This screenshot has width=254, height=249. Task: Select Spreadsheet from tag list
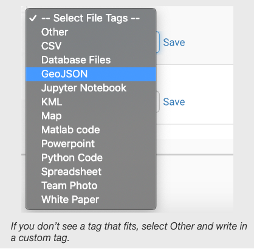(x=91, y=172)
